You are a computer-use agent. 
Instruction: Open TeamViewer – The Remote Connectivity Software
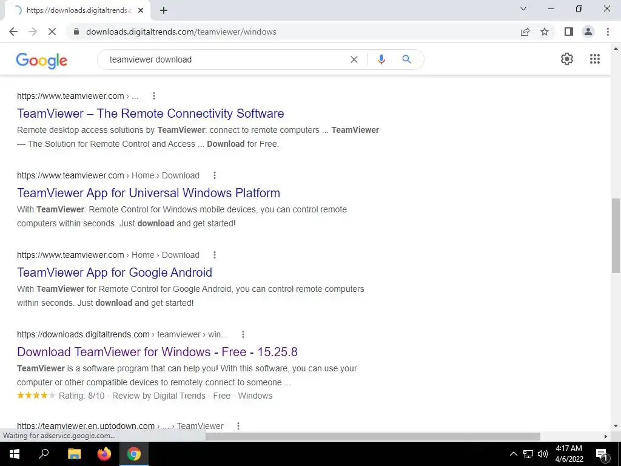click(150, 113)
